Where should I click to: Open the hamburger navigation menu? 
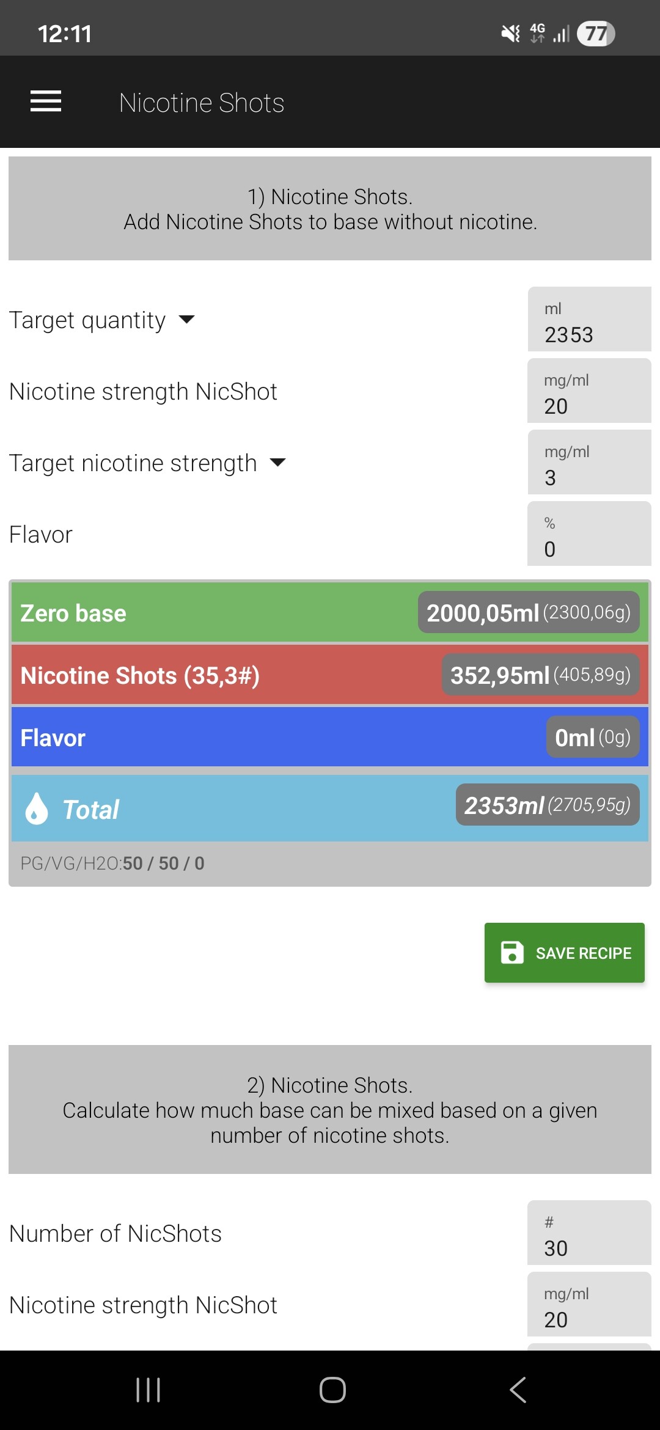pos(46,101)
